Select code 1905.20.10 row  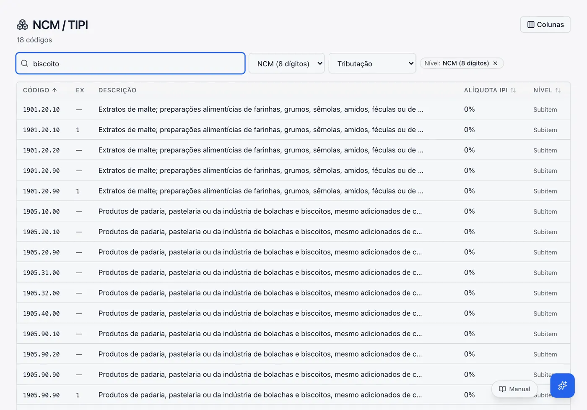point(293,232)
